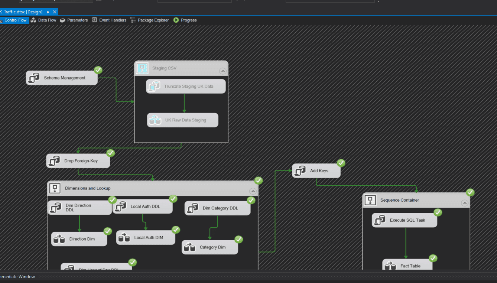The width and height of the screenshot is (497, 283).
Task: Switch to the Data Flow tab
Action: [x=43, y=20]
